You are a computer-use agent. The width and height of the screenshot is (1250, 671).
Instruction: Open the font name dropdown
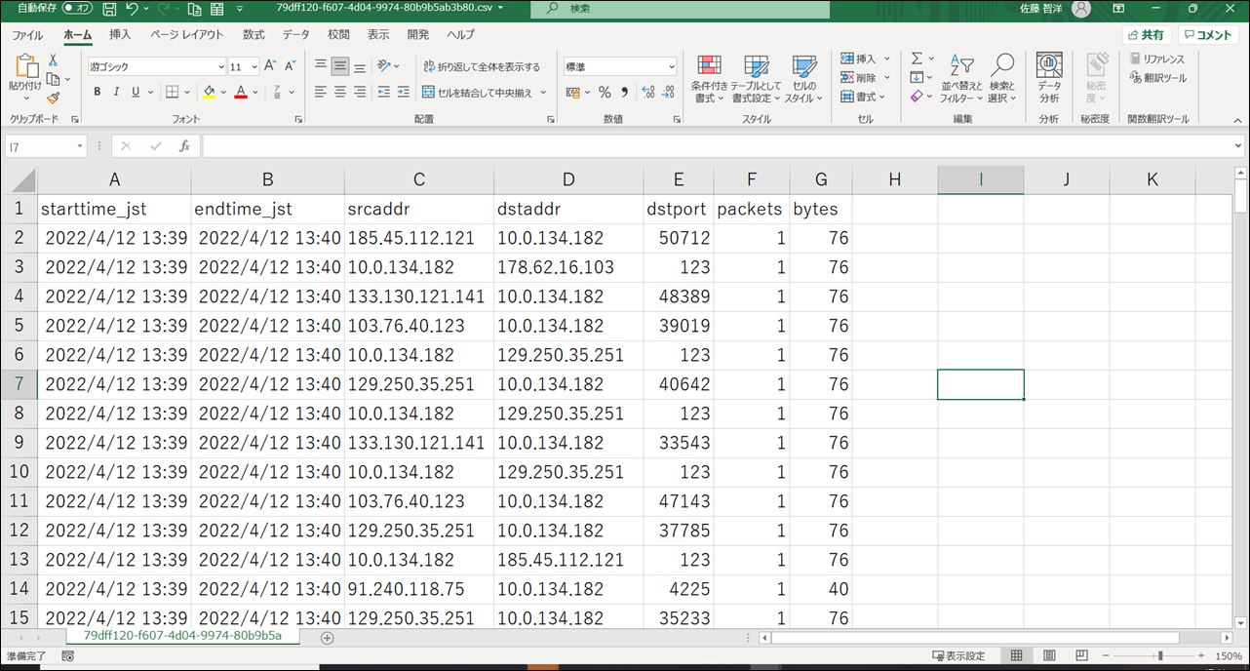point(221,67)
